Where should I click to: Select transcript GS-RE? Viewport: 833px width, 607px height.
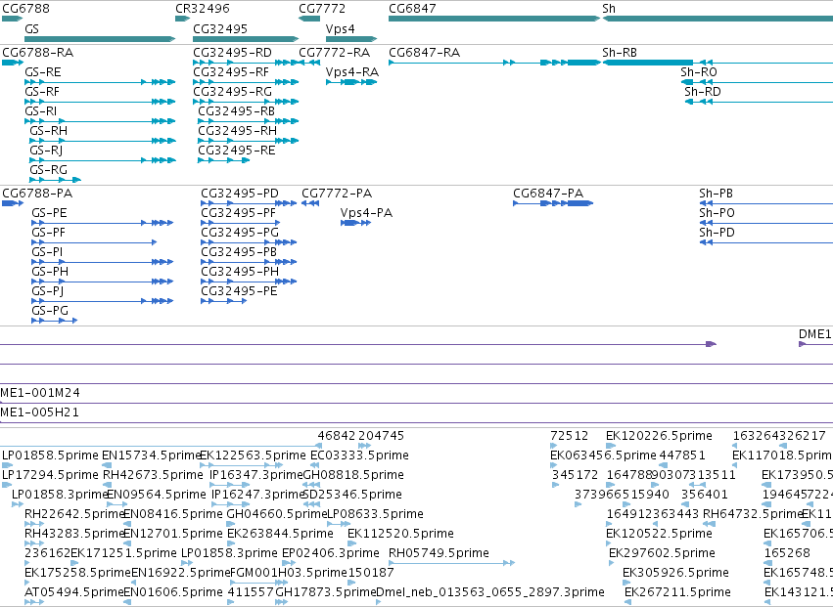(42, 72)
